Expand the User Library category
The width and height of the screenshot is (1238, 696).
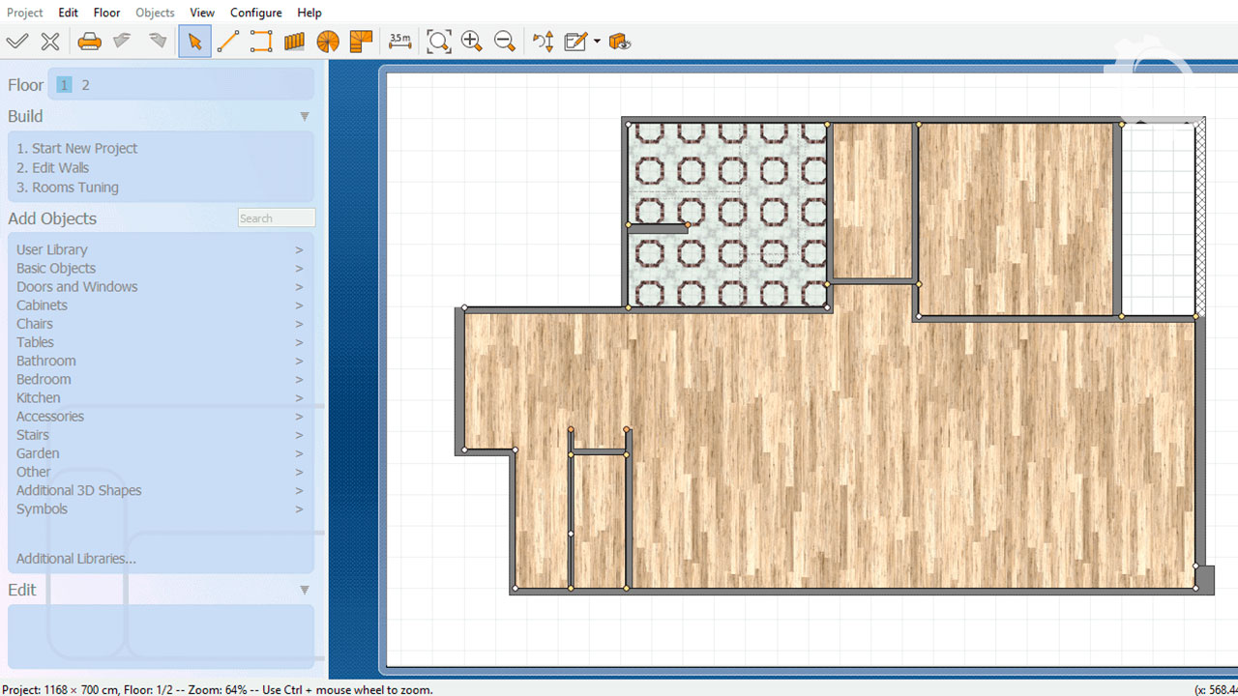coord(160,249)
